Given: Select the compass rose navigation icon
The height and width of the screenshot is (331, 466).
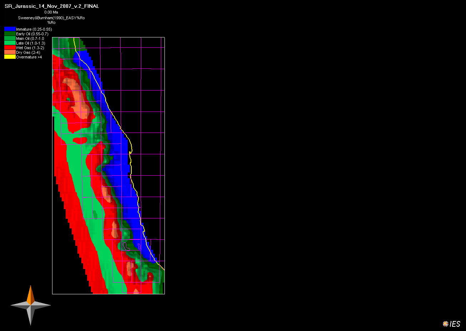Looking at the screenshot, I should (x=31, y=305).
